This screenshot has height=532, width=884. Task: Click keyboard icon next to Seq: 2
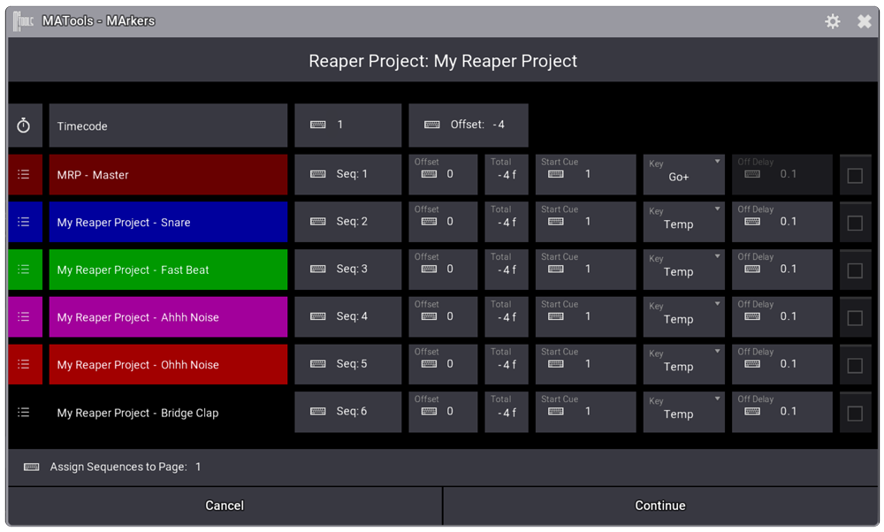tap(318, 222)
